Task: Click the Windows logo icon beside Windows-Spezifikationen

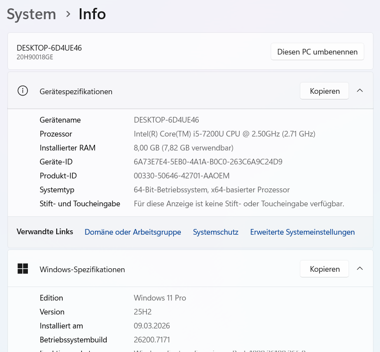Action: click(x=23, y=269)
